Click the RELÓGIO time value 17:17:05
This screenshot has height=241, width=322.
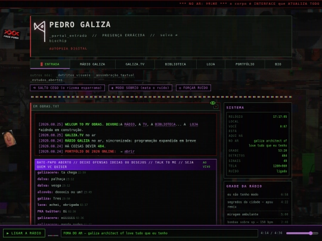click(280, 117)
